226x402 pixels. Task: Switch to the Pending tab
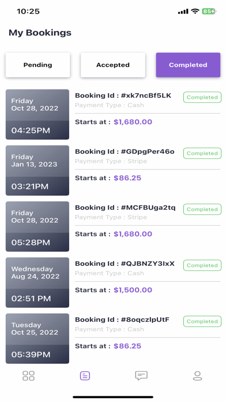(37, 65)
